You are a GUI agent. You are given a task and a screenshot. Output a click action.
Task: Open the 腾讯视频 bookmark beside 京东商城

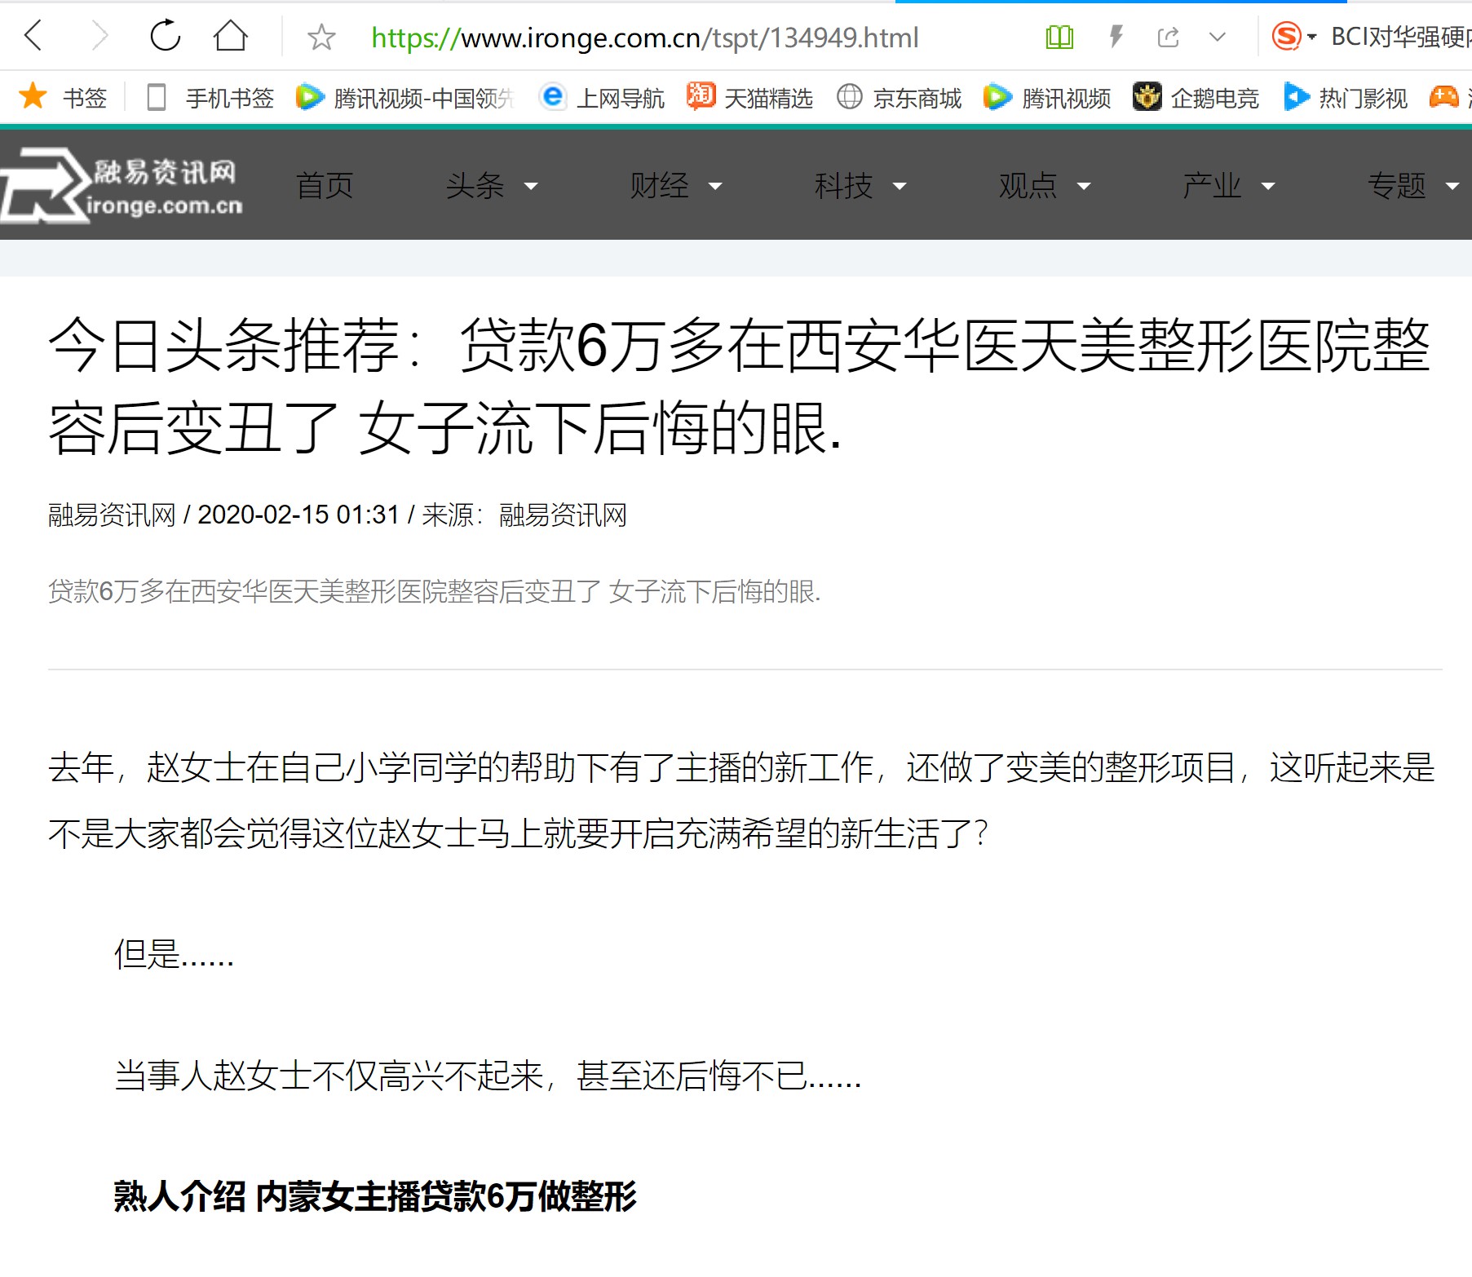coord(1047,98)
